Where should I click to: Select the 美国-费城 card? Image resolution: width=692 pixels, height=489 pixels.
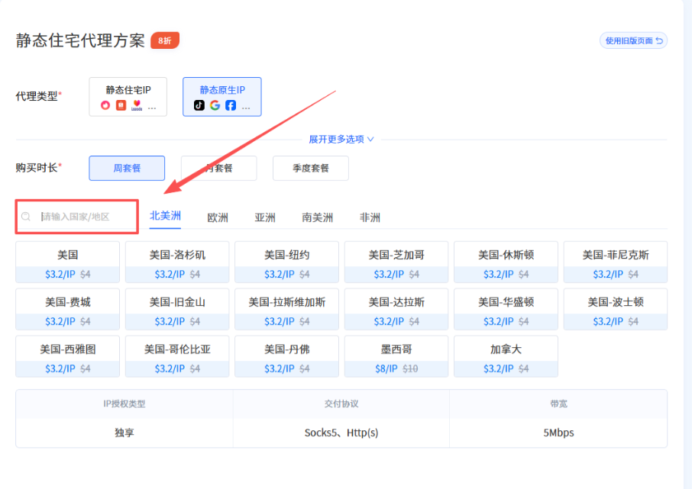click(x=67, y=309)
